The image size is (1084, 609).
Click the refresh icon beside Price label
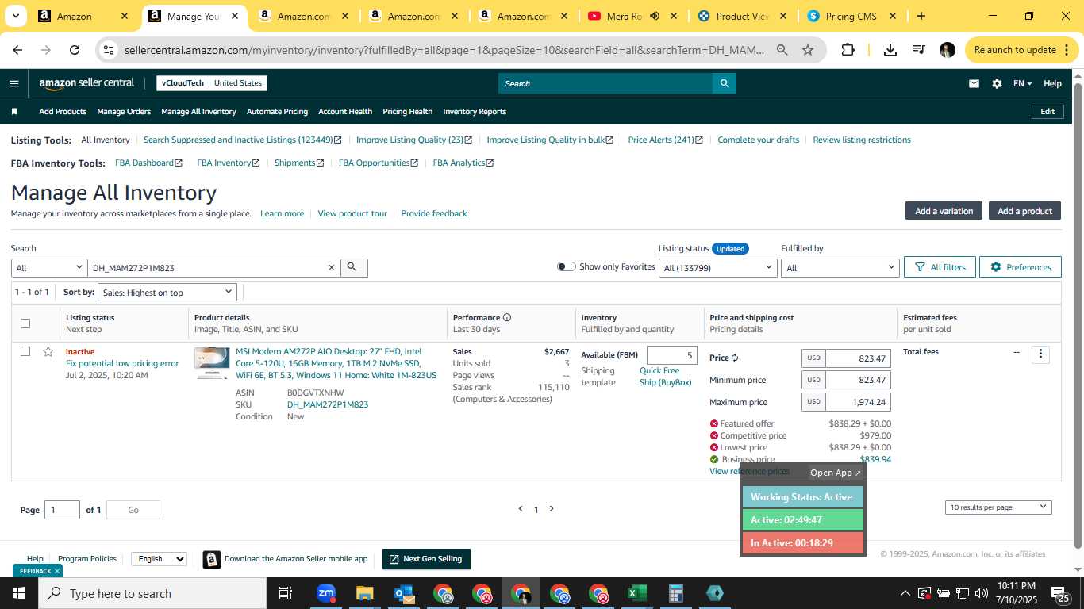[x=735, y=358]
